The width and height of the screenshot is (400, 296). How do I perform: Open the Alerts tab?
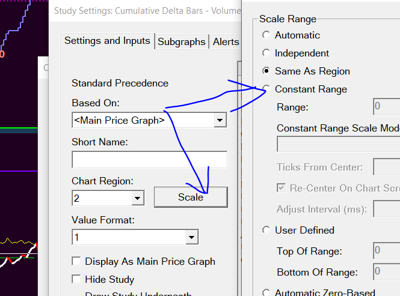226,42
